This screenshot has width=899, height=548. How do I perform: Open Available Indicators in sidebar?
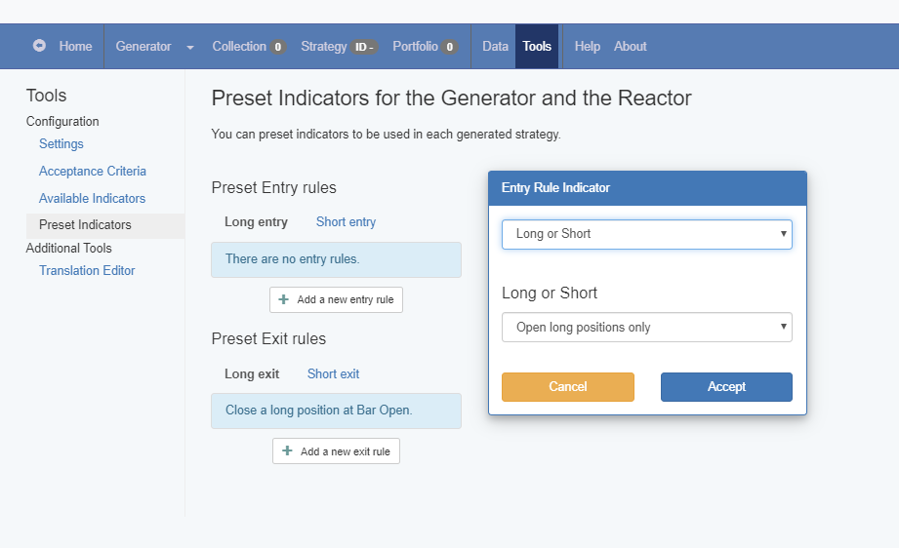tap(93, 199)
